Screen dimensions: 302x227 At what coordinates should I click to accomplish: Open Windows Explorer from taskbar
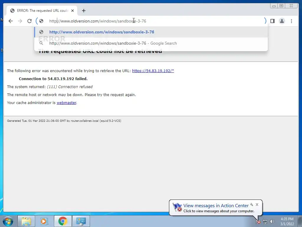click(26, 221)
